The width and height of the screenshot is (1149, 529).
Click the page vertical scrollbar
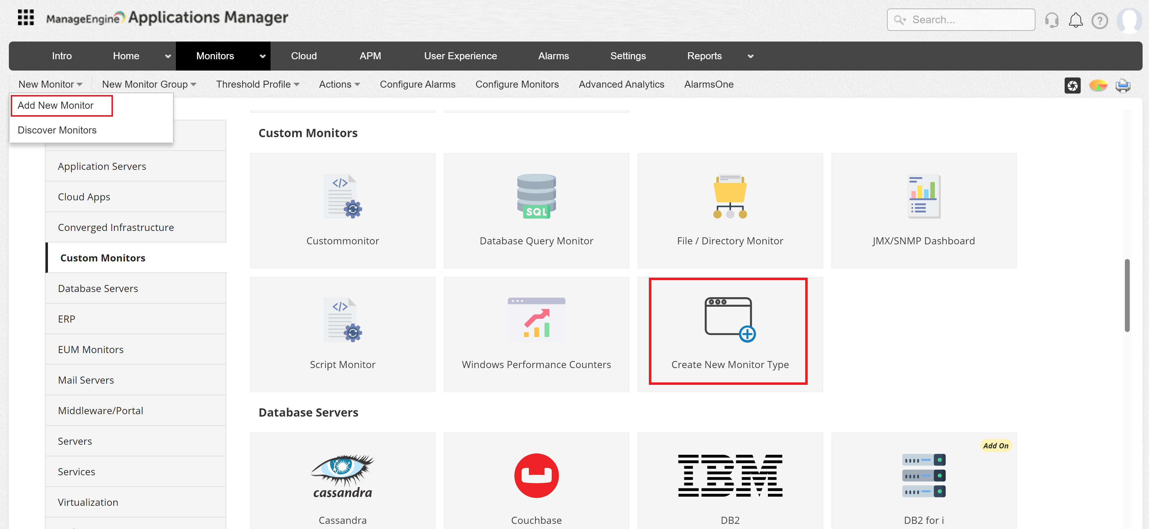1127,295
